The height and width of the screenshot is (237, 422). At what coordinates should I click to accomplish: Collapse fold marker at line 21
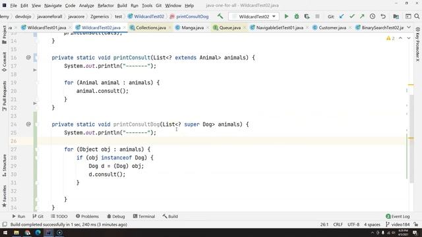point(35,103)
